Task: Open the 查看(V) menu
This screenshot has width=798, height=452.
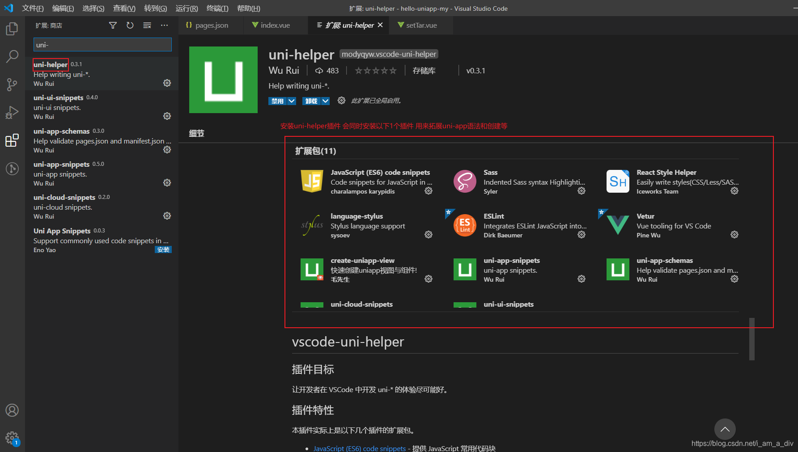Action: (124, 8)
